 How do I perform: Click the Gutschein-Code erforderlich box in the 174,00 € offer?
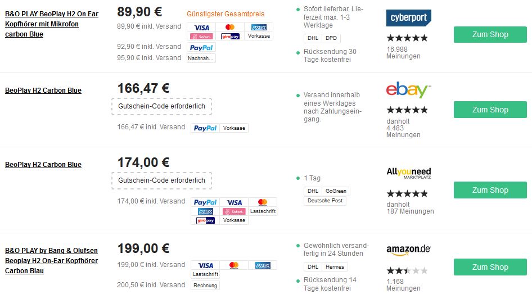pyautogui.click(x=162, y=181)
